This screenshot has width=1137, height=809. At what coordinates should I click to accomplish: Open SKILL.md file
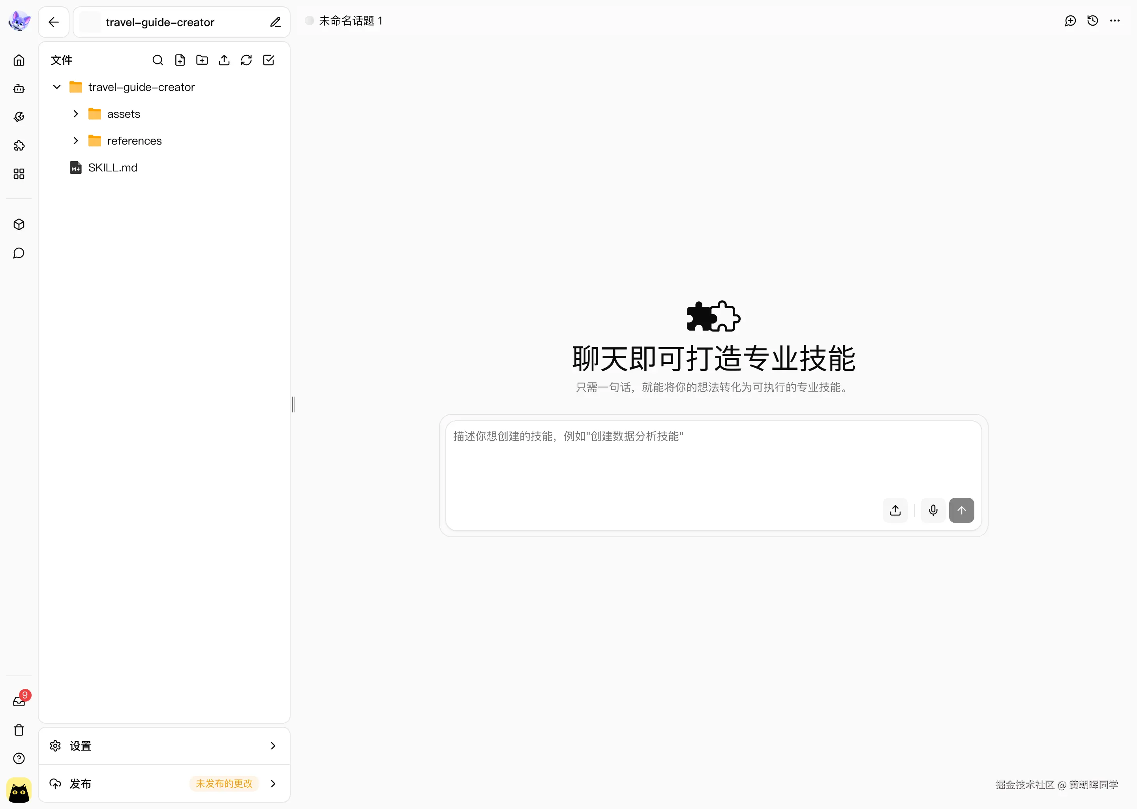(113, 168)
